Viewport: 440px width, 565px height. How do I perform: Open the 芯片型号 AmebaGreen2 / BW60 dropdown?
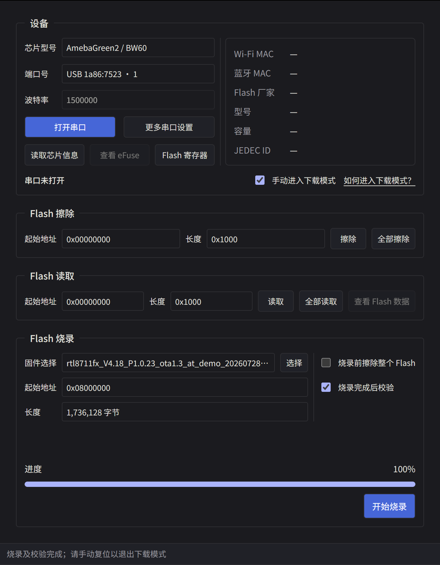pyautogui.click(x=138, y=48)
